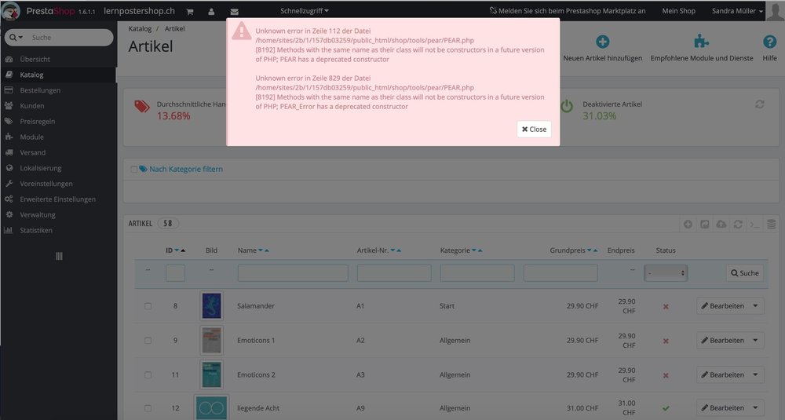
Task: Click the Lokalisierung globe icon
Action: coord(9,168)
